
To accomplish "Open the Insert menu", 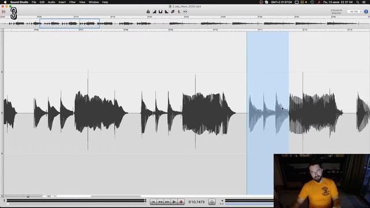I will point(62,2).
